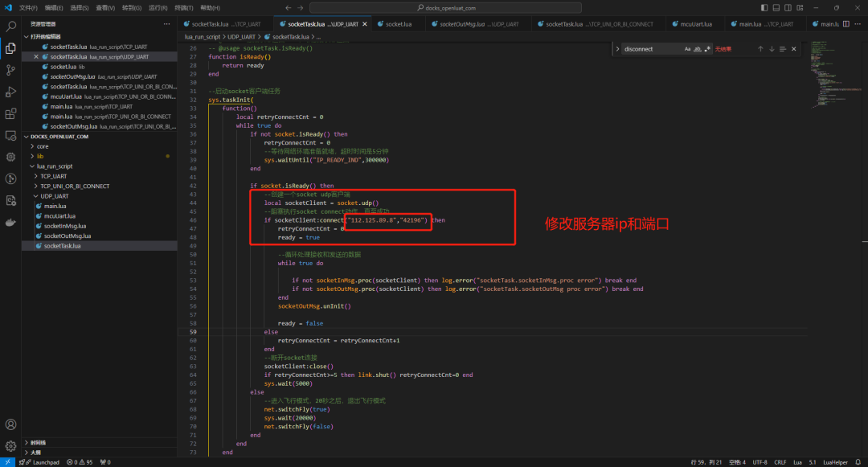
Task: Go forward with the navigation arrow
Action: 301,8
